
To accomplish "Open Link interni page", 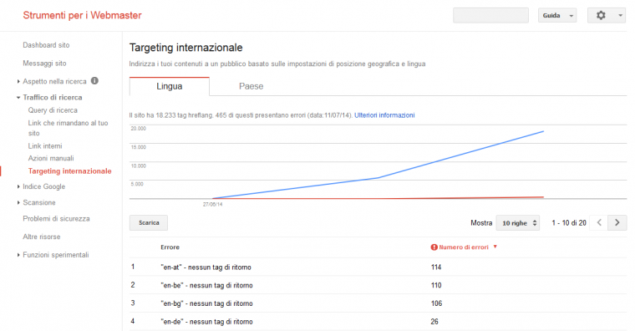I will point(45,145).
